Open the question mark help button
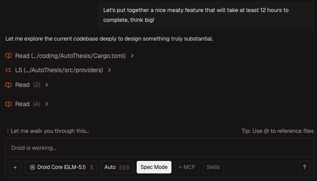317x181 pixels. point(304,167)
